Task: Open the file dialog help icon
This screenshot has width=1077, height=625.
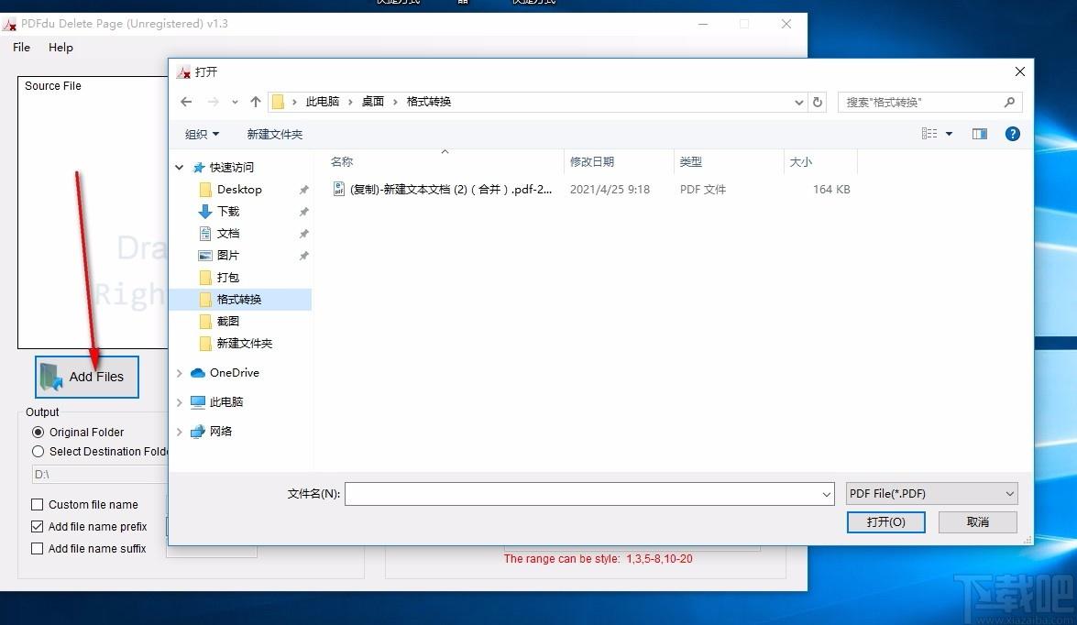Action: (1013, 134)
